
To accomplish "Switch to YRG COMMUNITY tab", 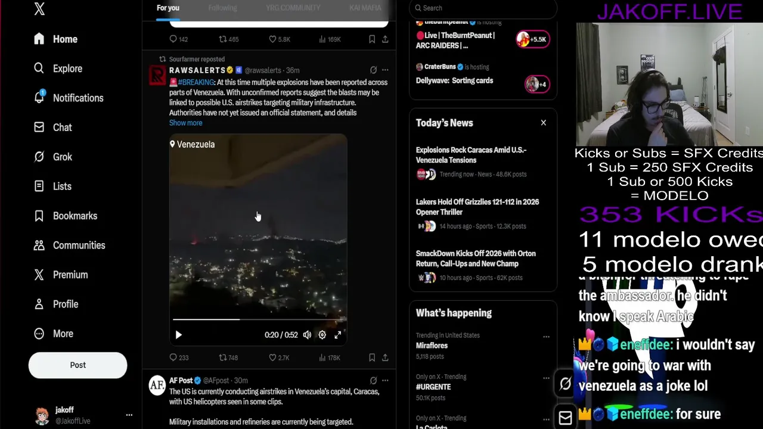I will [x=293, y=8].
